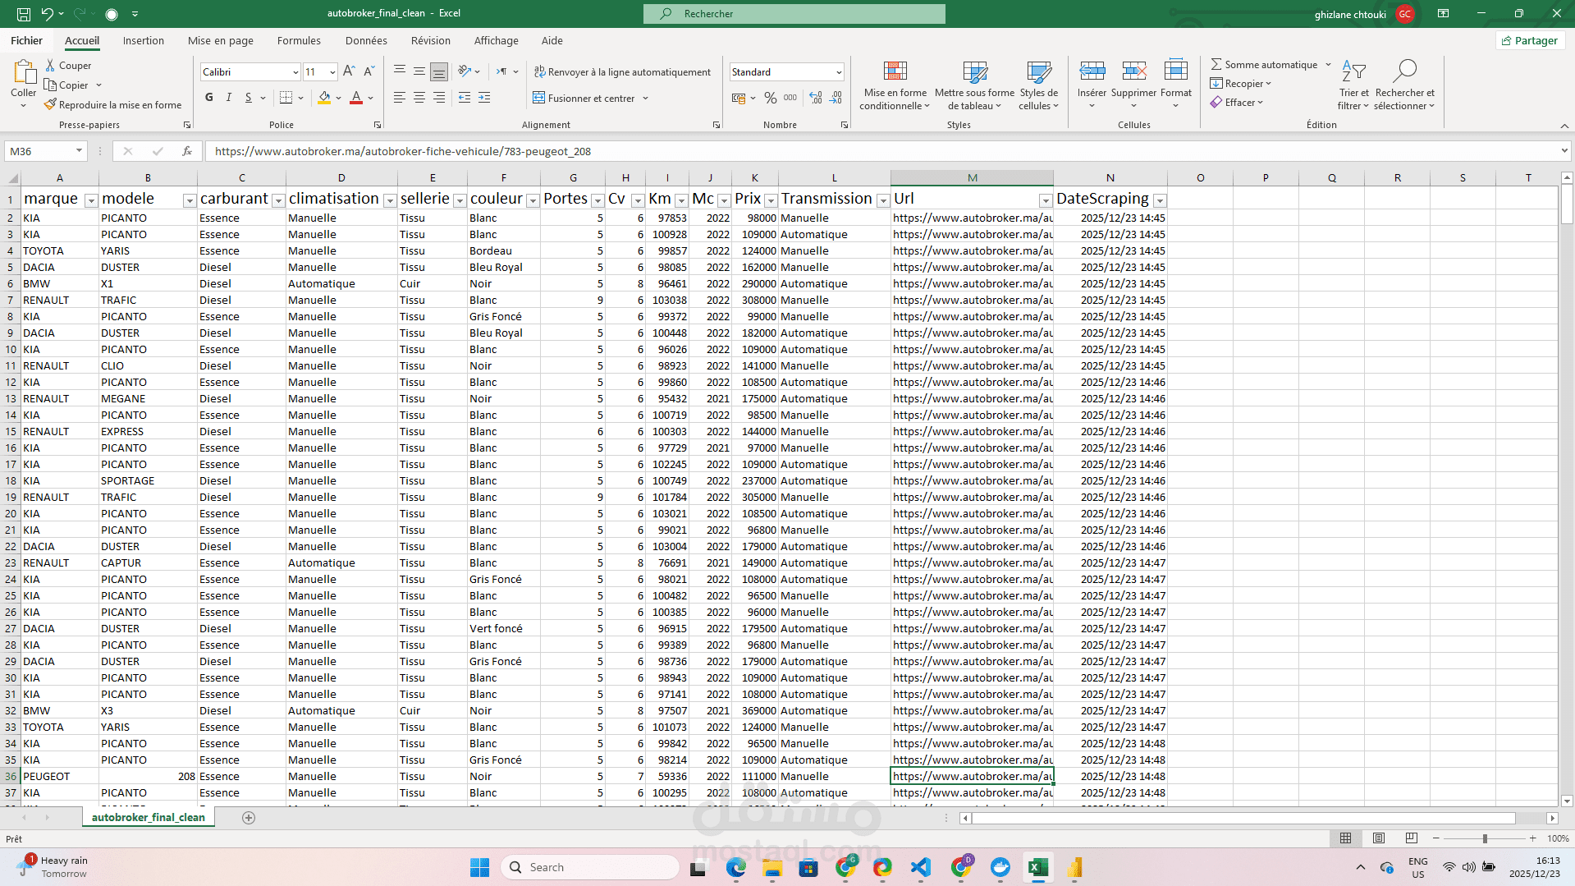Expand the formula bar
The image size is (1575, 886).
pyautogui.click(x=1564, y=151)
